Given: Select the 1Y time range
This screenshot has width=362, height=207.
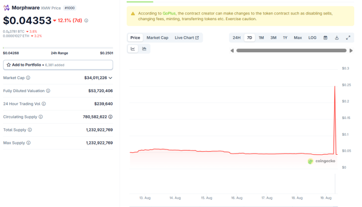Looking at the screenshot, I should coord(285,38).
